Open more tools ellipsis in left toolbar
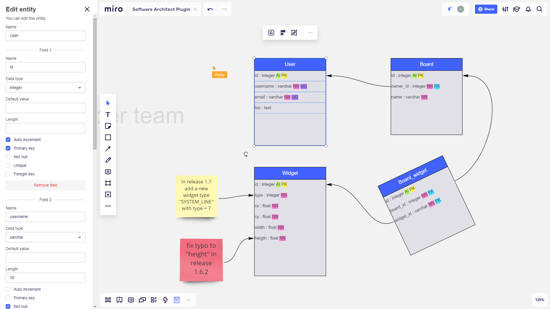The image size is (550, 309). [108, 206]
